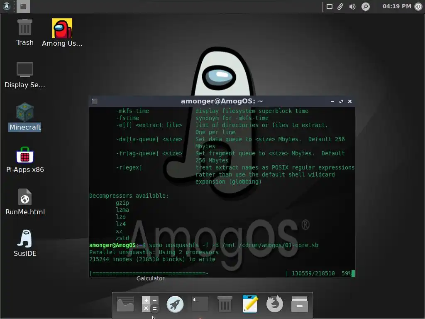Screen dimensions: 425x319
Task: Open the file manager folder icon in dock
Action: pos(125,304)
